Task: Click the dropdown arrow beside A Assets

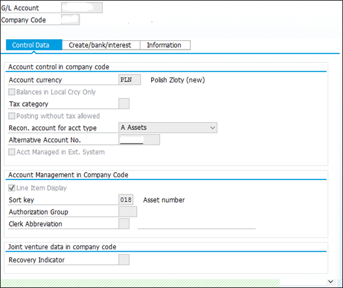Action: click(212, 128)
